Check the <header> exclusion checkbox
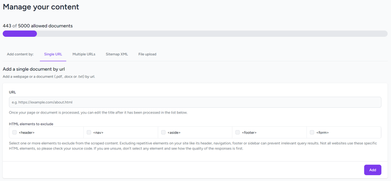The width and height of the screenshot is (391, 181). (x=14, y=132)
